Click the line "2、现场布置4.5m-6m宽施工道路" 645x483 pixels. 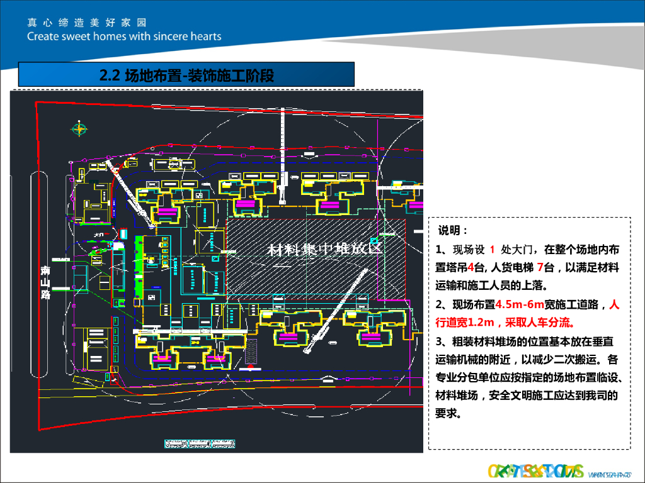coord(527,304)
